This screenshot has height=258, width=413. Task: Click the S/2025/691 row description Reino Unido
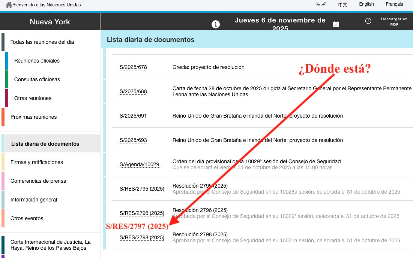pos(258,116)
